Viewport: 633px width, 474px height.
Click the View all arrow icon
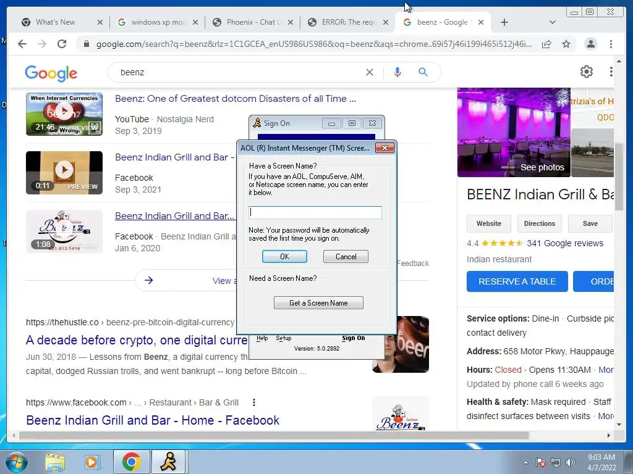(148, 280)
